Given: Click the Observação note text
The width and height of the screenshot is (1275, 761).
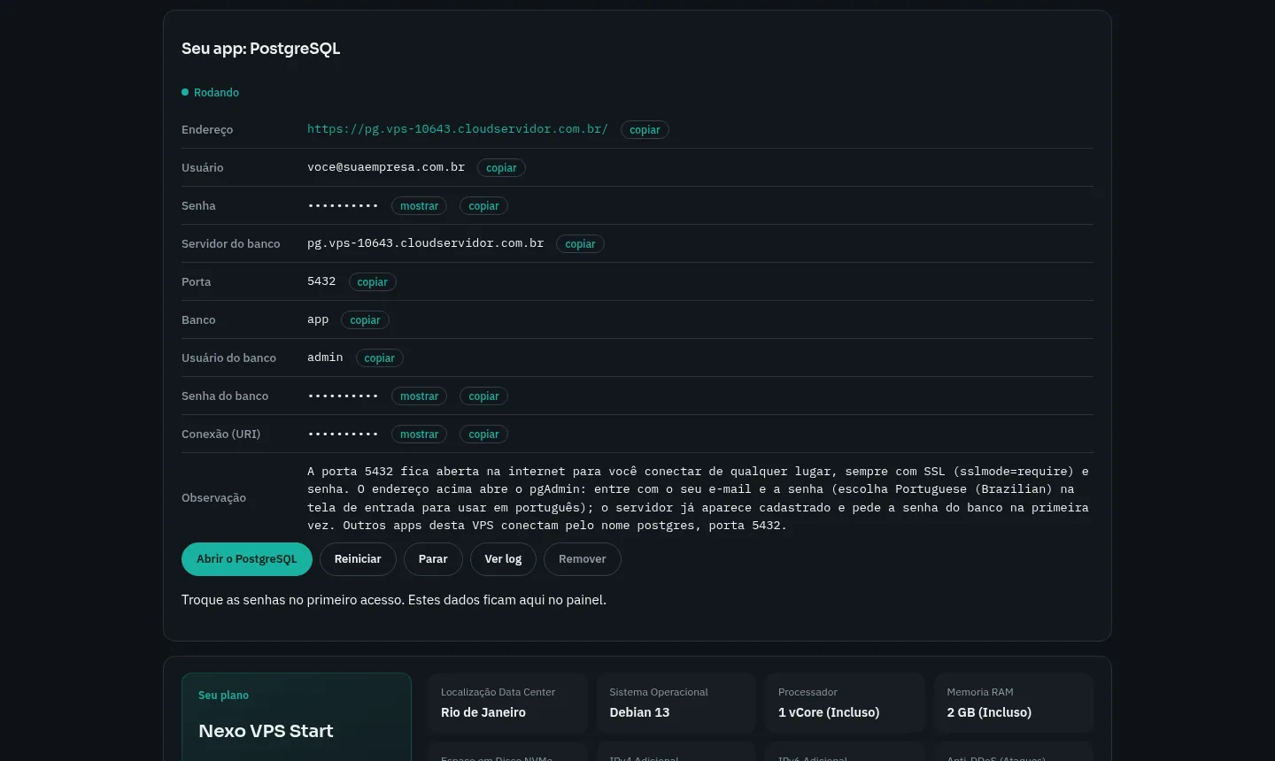Looking at the screenshot, I should pyautogui.click(x=699, y=498).
